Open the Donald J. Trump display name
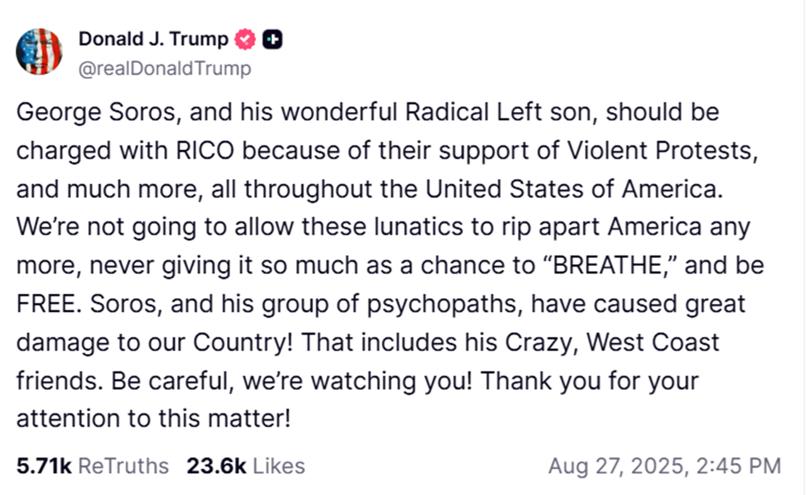806x495 pixels. pos(153,40)
